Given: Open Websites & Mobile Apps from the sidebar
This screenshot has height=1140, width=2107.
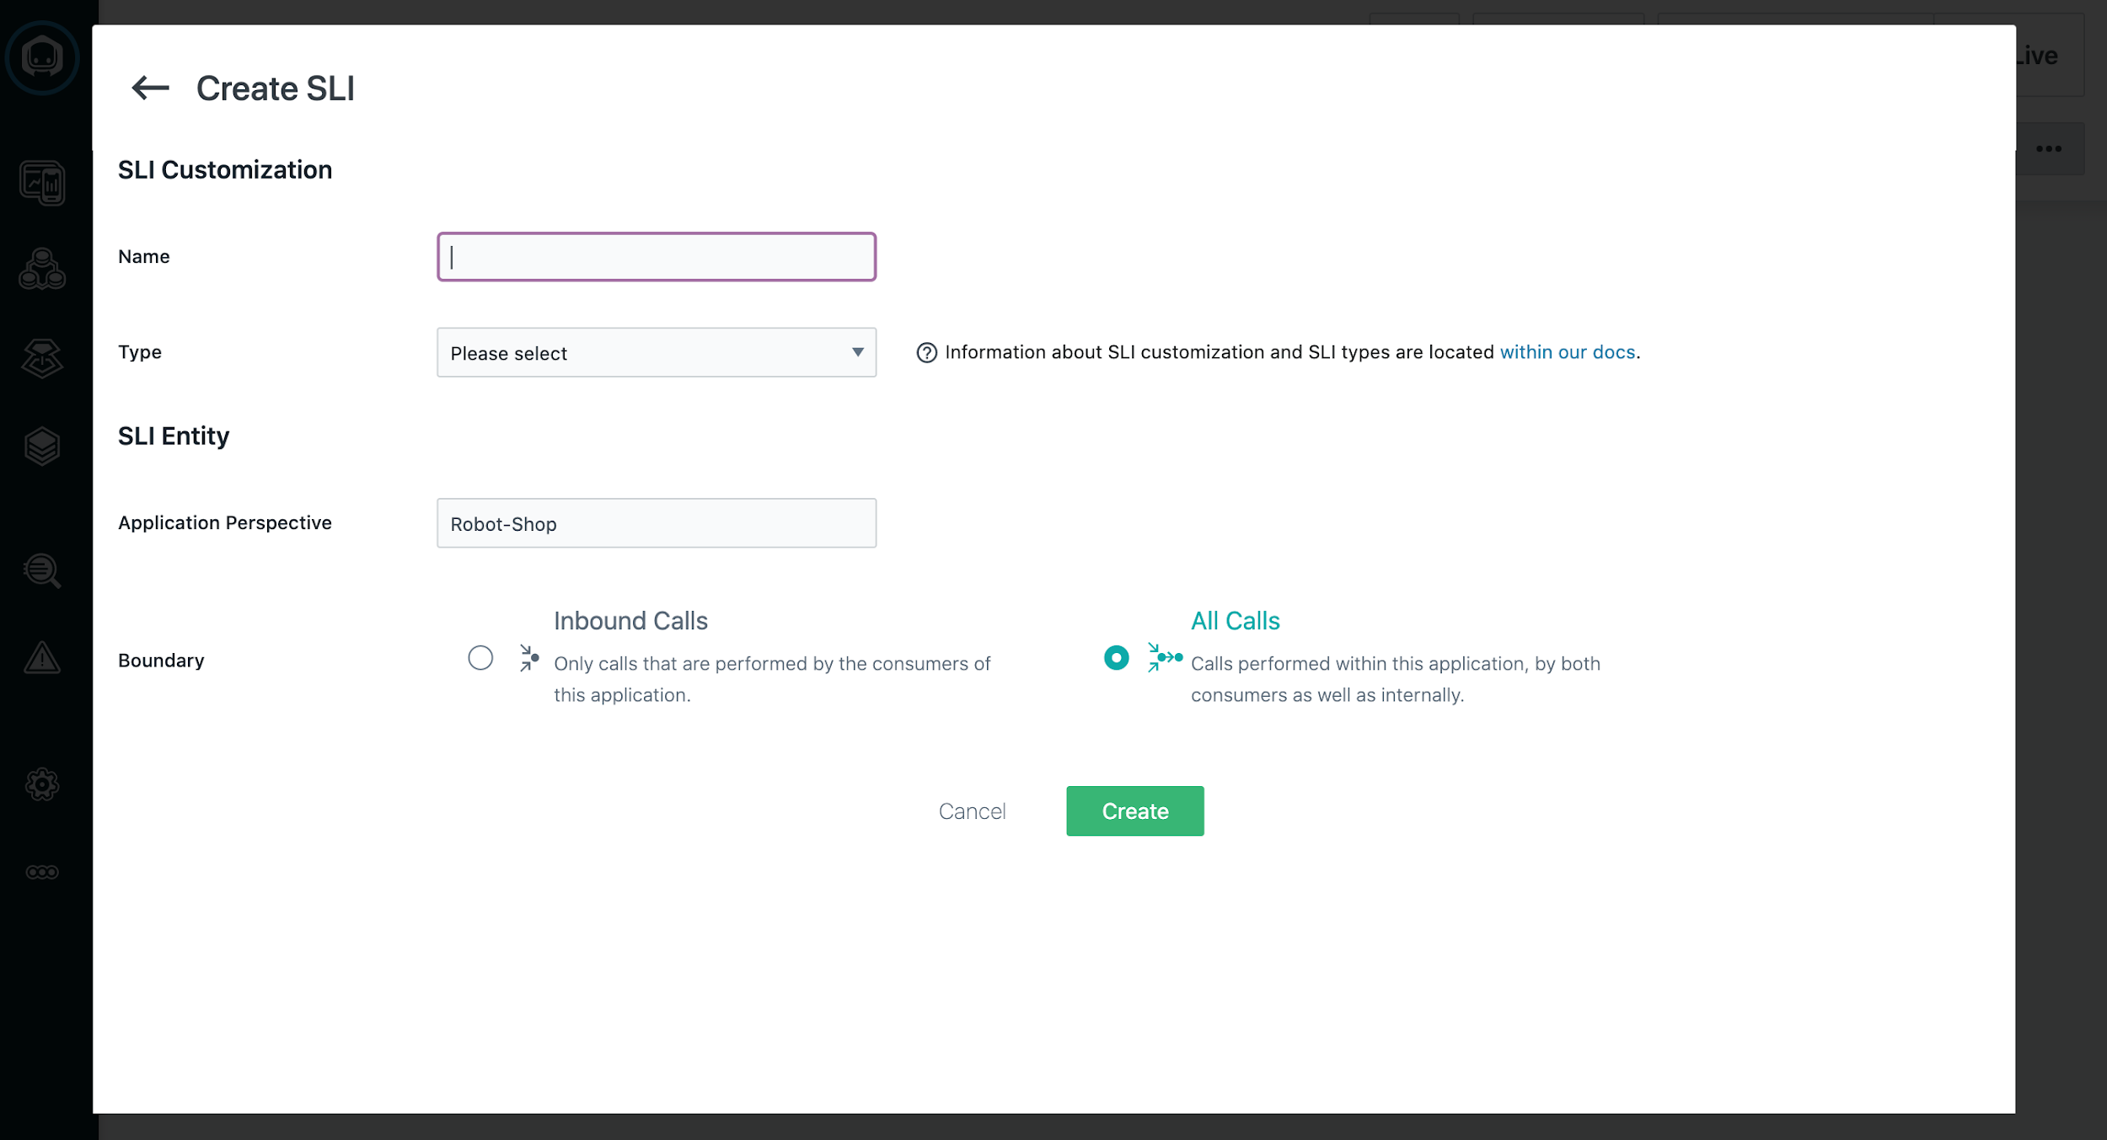Looking at the screenshot, I should [41, 184].
